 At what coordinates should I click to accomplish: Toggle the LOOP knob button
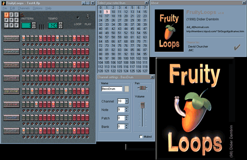coord(78,17)
